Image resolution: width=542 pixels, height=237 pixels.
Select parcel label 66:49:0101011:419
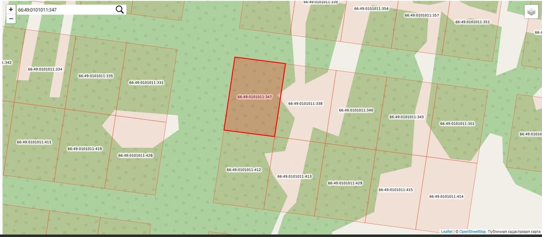click(x=84, y=149)
